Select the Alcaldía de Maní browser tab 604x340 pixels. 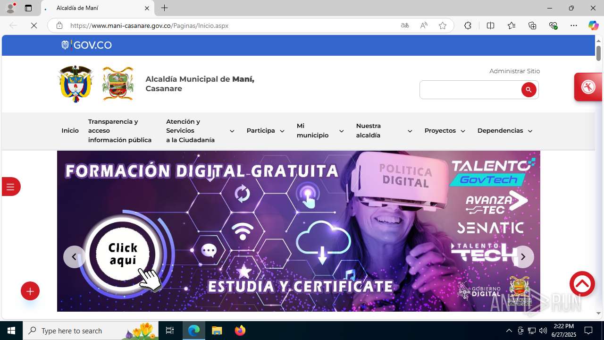(98, 8)
